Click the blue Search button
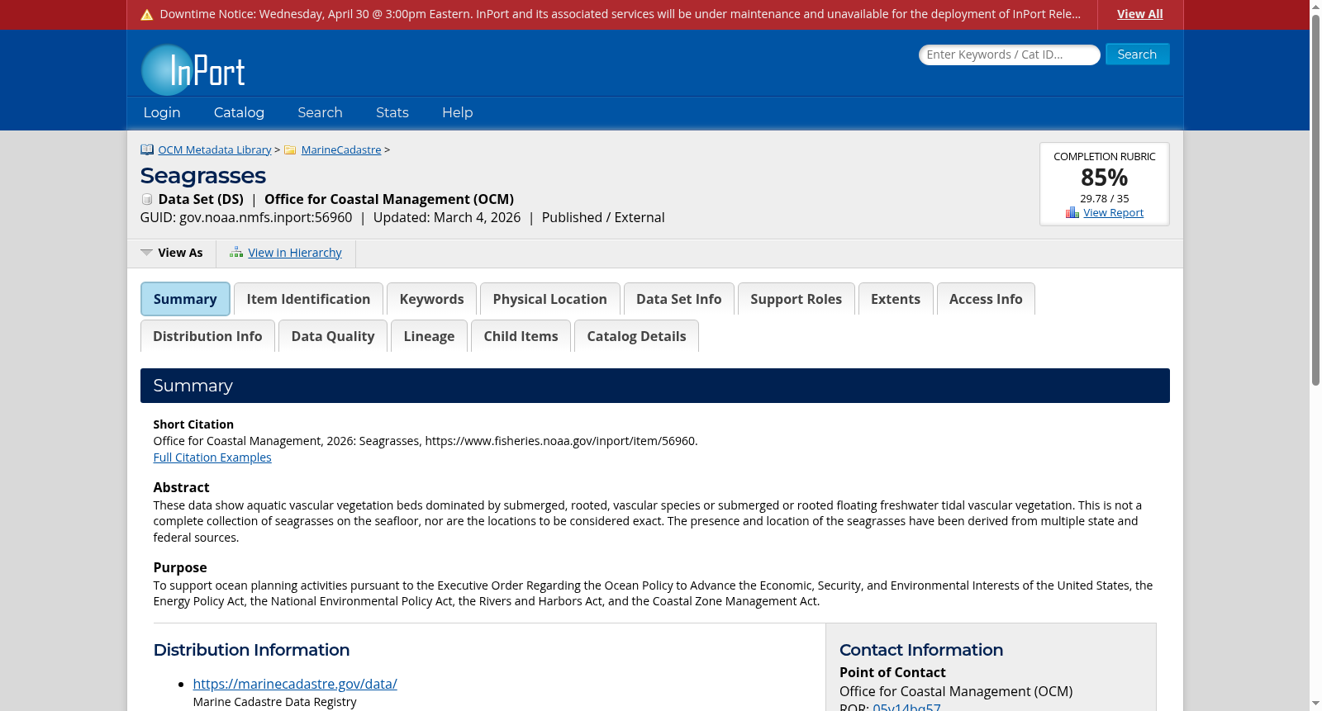The height and width of the screenshot is (711, 1322). coord(1137,55)
